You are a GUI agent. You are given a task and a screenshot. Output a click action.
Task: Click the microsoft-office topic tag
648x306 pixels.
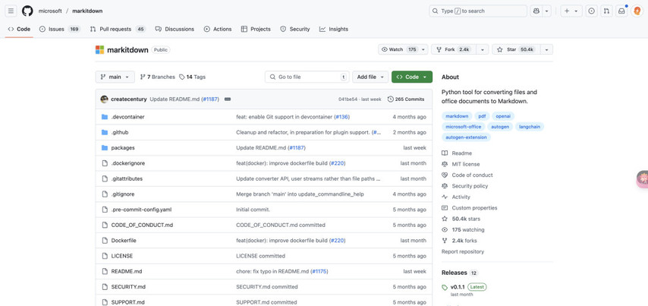click(464, 127)
